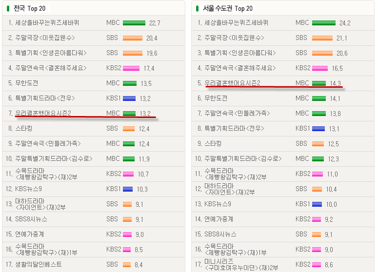377x272 pixels.
Task: Click SBS label in 전국 생활의달인베스트 row
Action: [x=112, y=265]
